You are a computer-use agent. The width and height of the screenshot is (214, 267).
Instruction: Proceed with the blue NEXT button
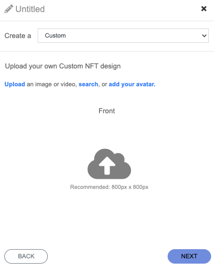coord(189,256)
